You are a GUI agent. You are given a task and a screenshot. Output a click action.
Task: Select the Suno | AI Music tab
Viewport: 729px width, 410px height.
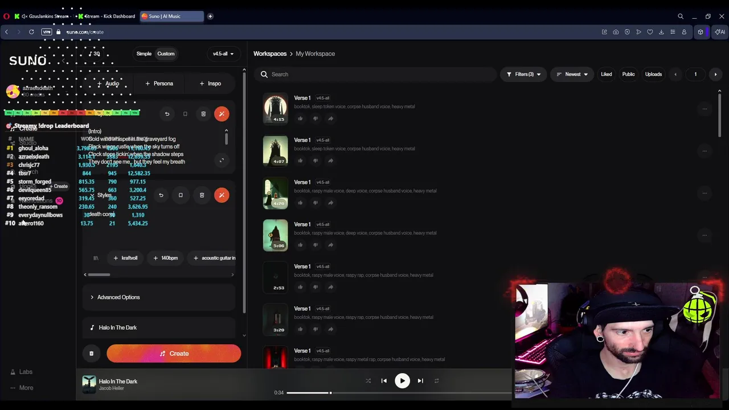(x=171, y=17)
